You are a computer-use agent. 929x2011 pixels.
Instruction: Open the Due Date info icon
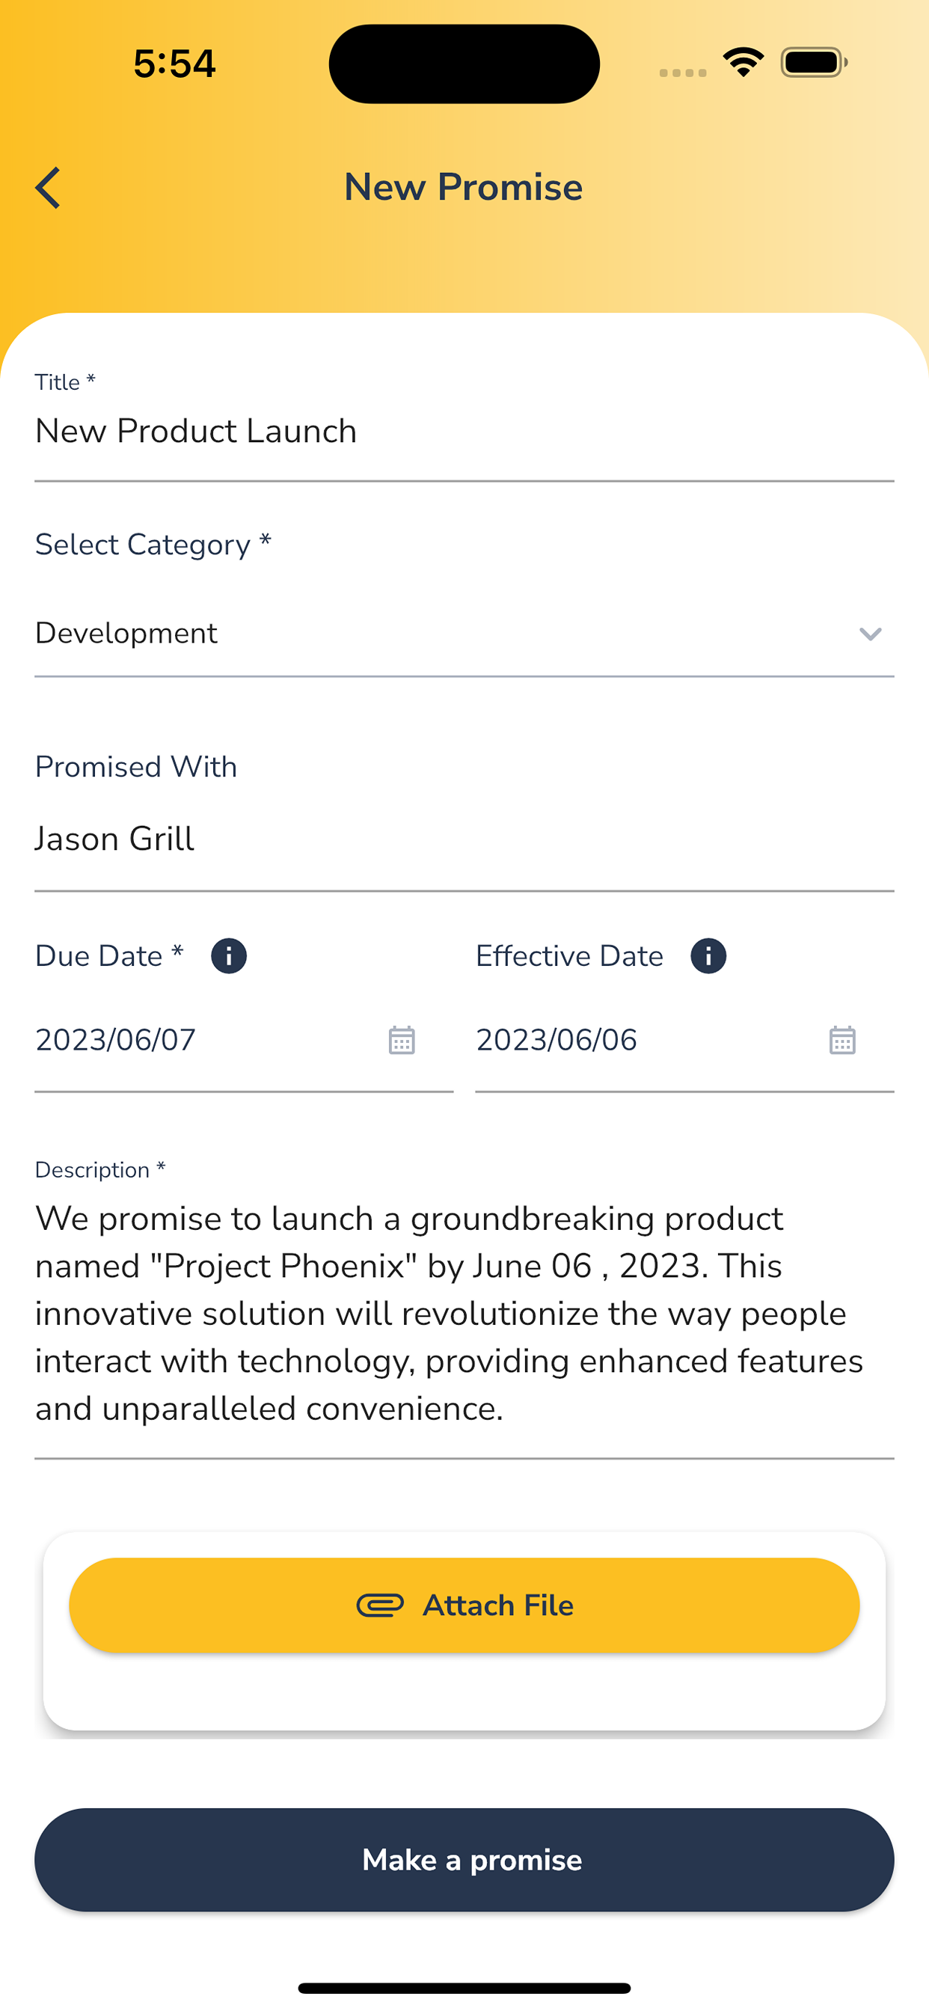coord(229,955)
